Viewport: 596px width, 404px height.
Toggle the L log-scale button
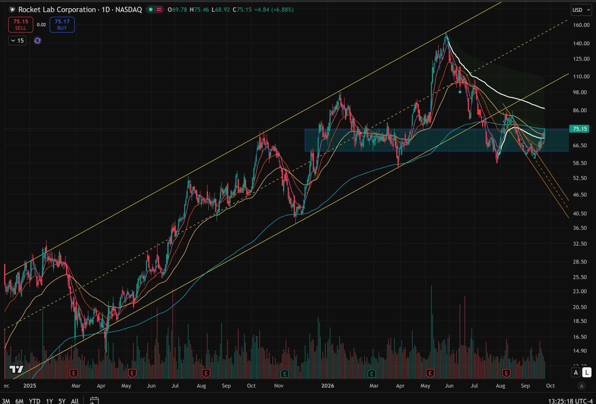point(587,372)
